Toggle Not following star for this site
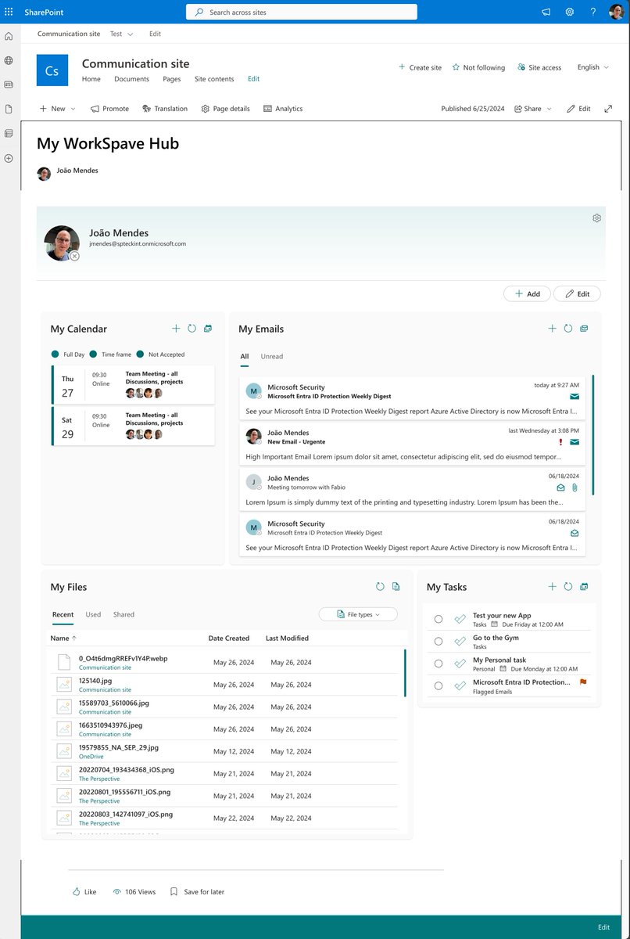 [x=478, y=67]
